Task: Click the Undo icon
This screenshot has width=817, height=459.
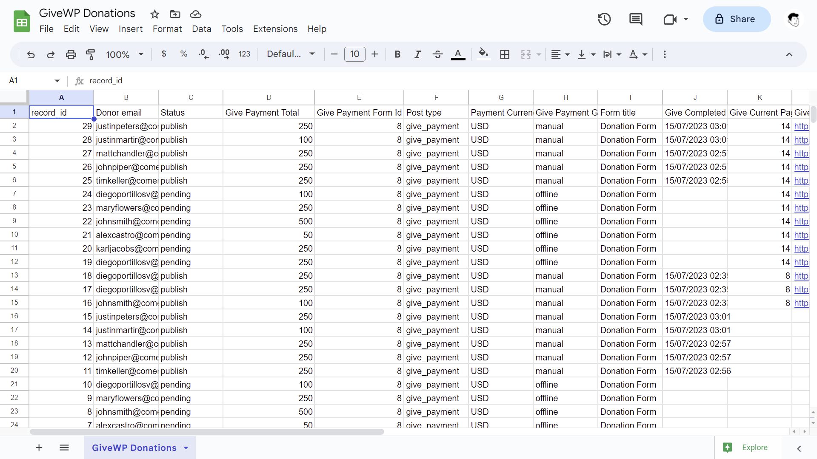Action: 30,54
